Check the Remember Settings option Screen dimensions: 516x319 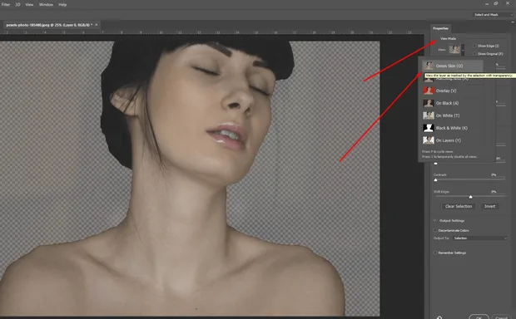point(435,253)
